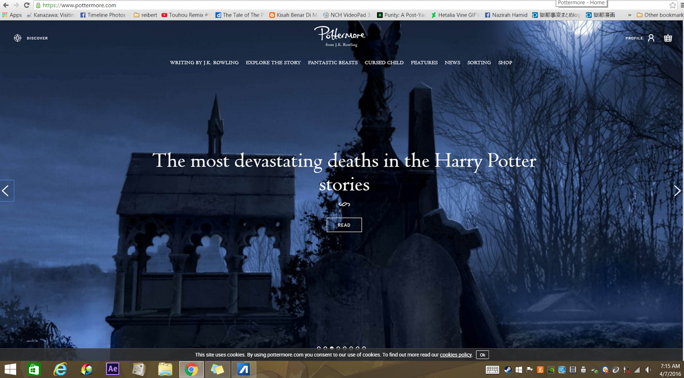This screenshot has height=378, width=684.
Task: Open Features menu item
Action: [x=424, y=62]
